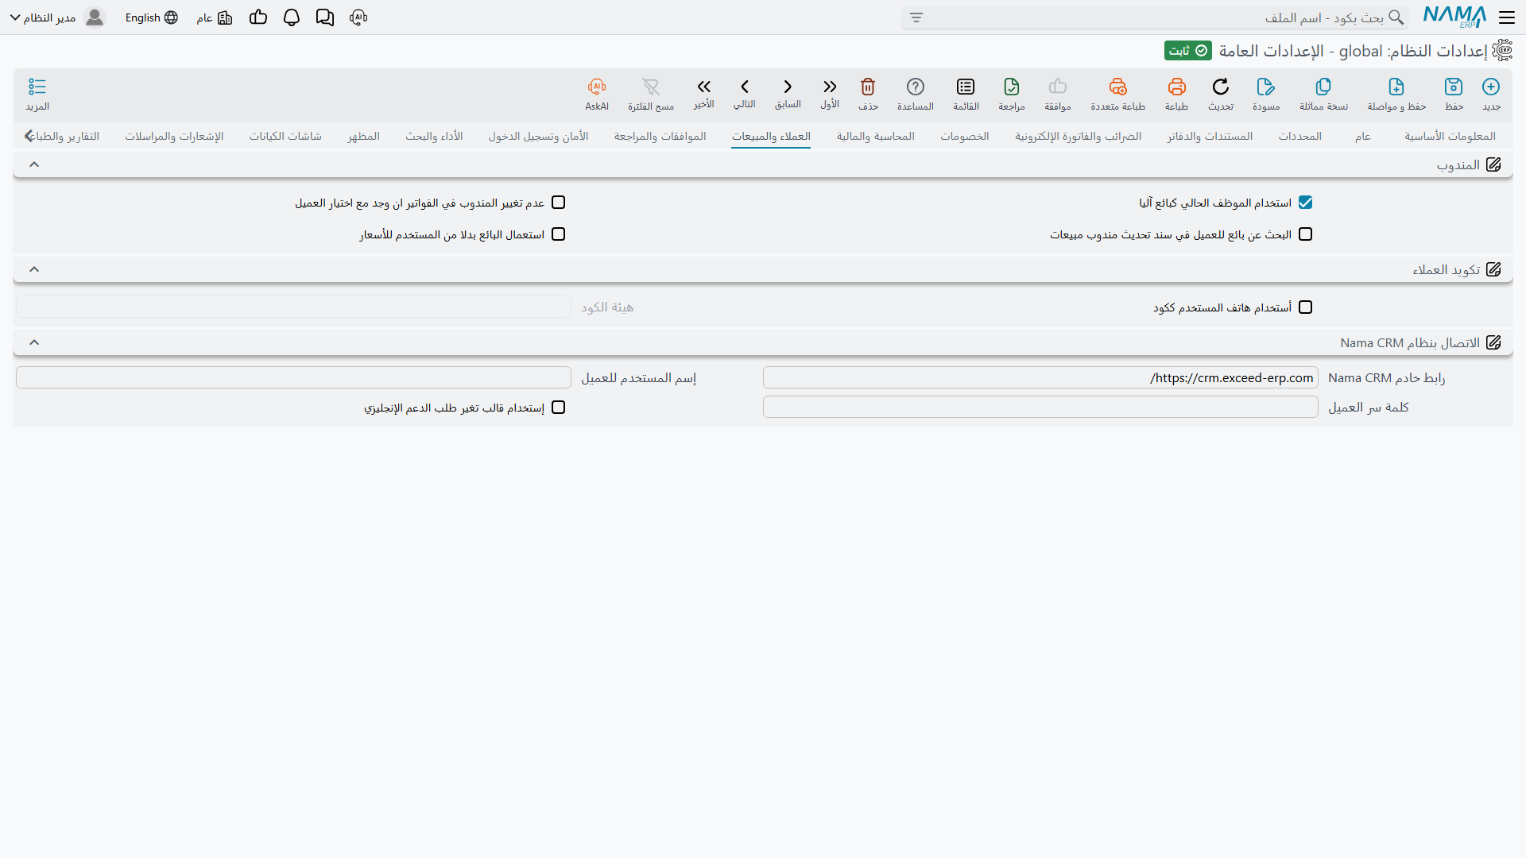Check أستخدام هاتف المستخدم ككود checkbox
1526x858 pixels.
tap(1305, 307)
